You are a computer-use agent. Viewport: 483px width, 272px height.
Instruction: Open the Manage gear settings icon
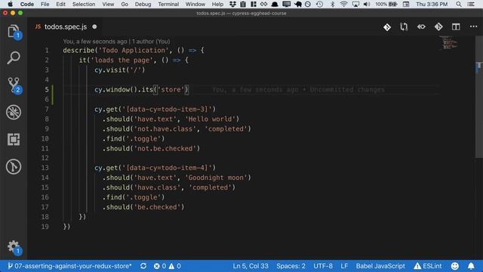[14, 247]
